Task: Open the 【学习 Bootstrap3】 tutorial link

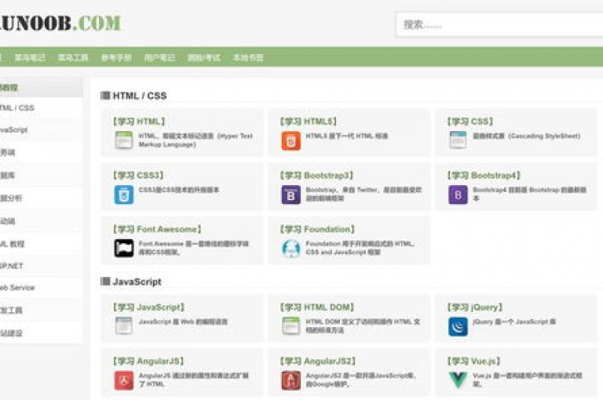Action: (x=316, y=175)
